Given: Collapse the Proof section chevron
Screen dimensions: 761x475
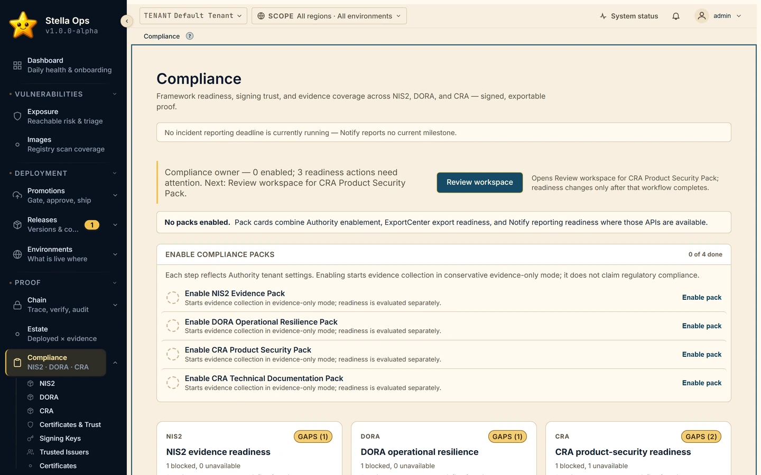Looking at the screenshot, I should (115, 282).
